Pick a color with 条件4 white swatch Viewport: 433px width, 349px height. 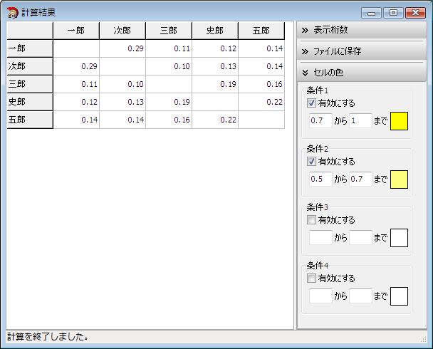tap(399, 296)
